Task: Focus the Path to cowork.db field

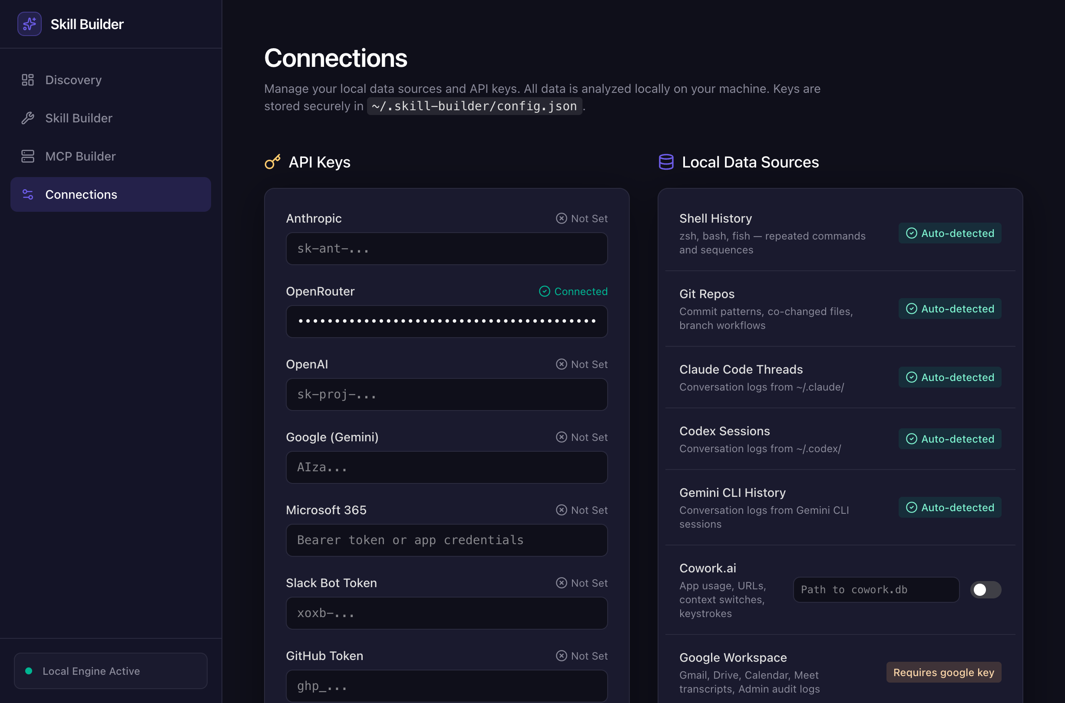Action: coord(876,590)
